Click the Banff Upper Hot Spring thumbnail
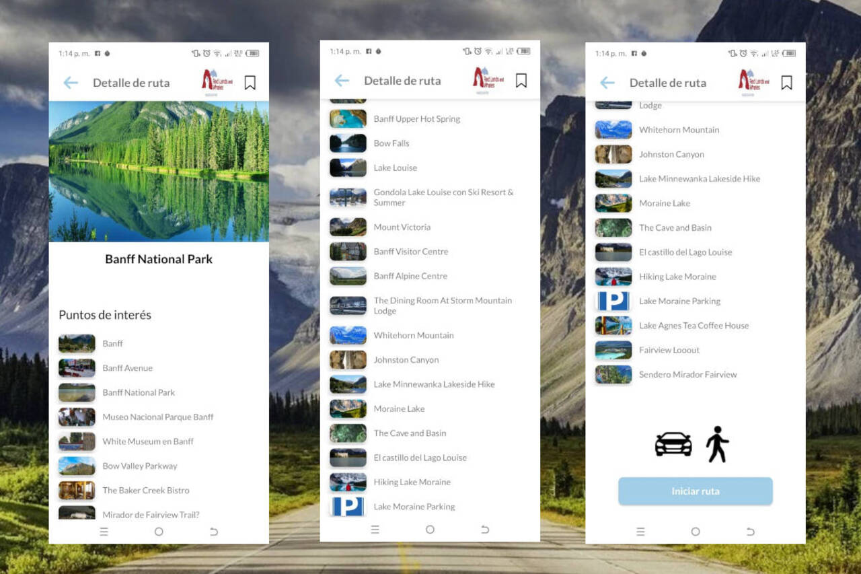This screenshot has height=574, width=861. click(348, 119)
